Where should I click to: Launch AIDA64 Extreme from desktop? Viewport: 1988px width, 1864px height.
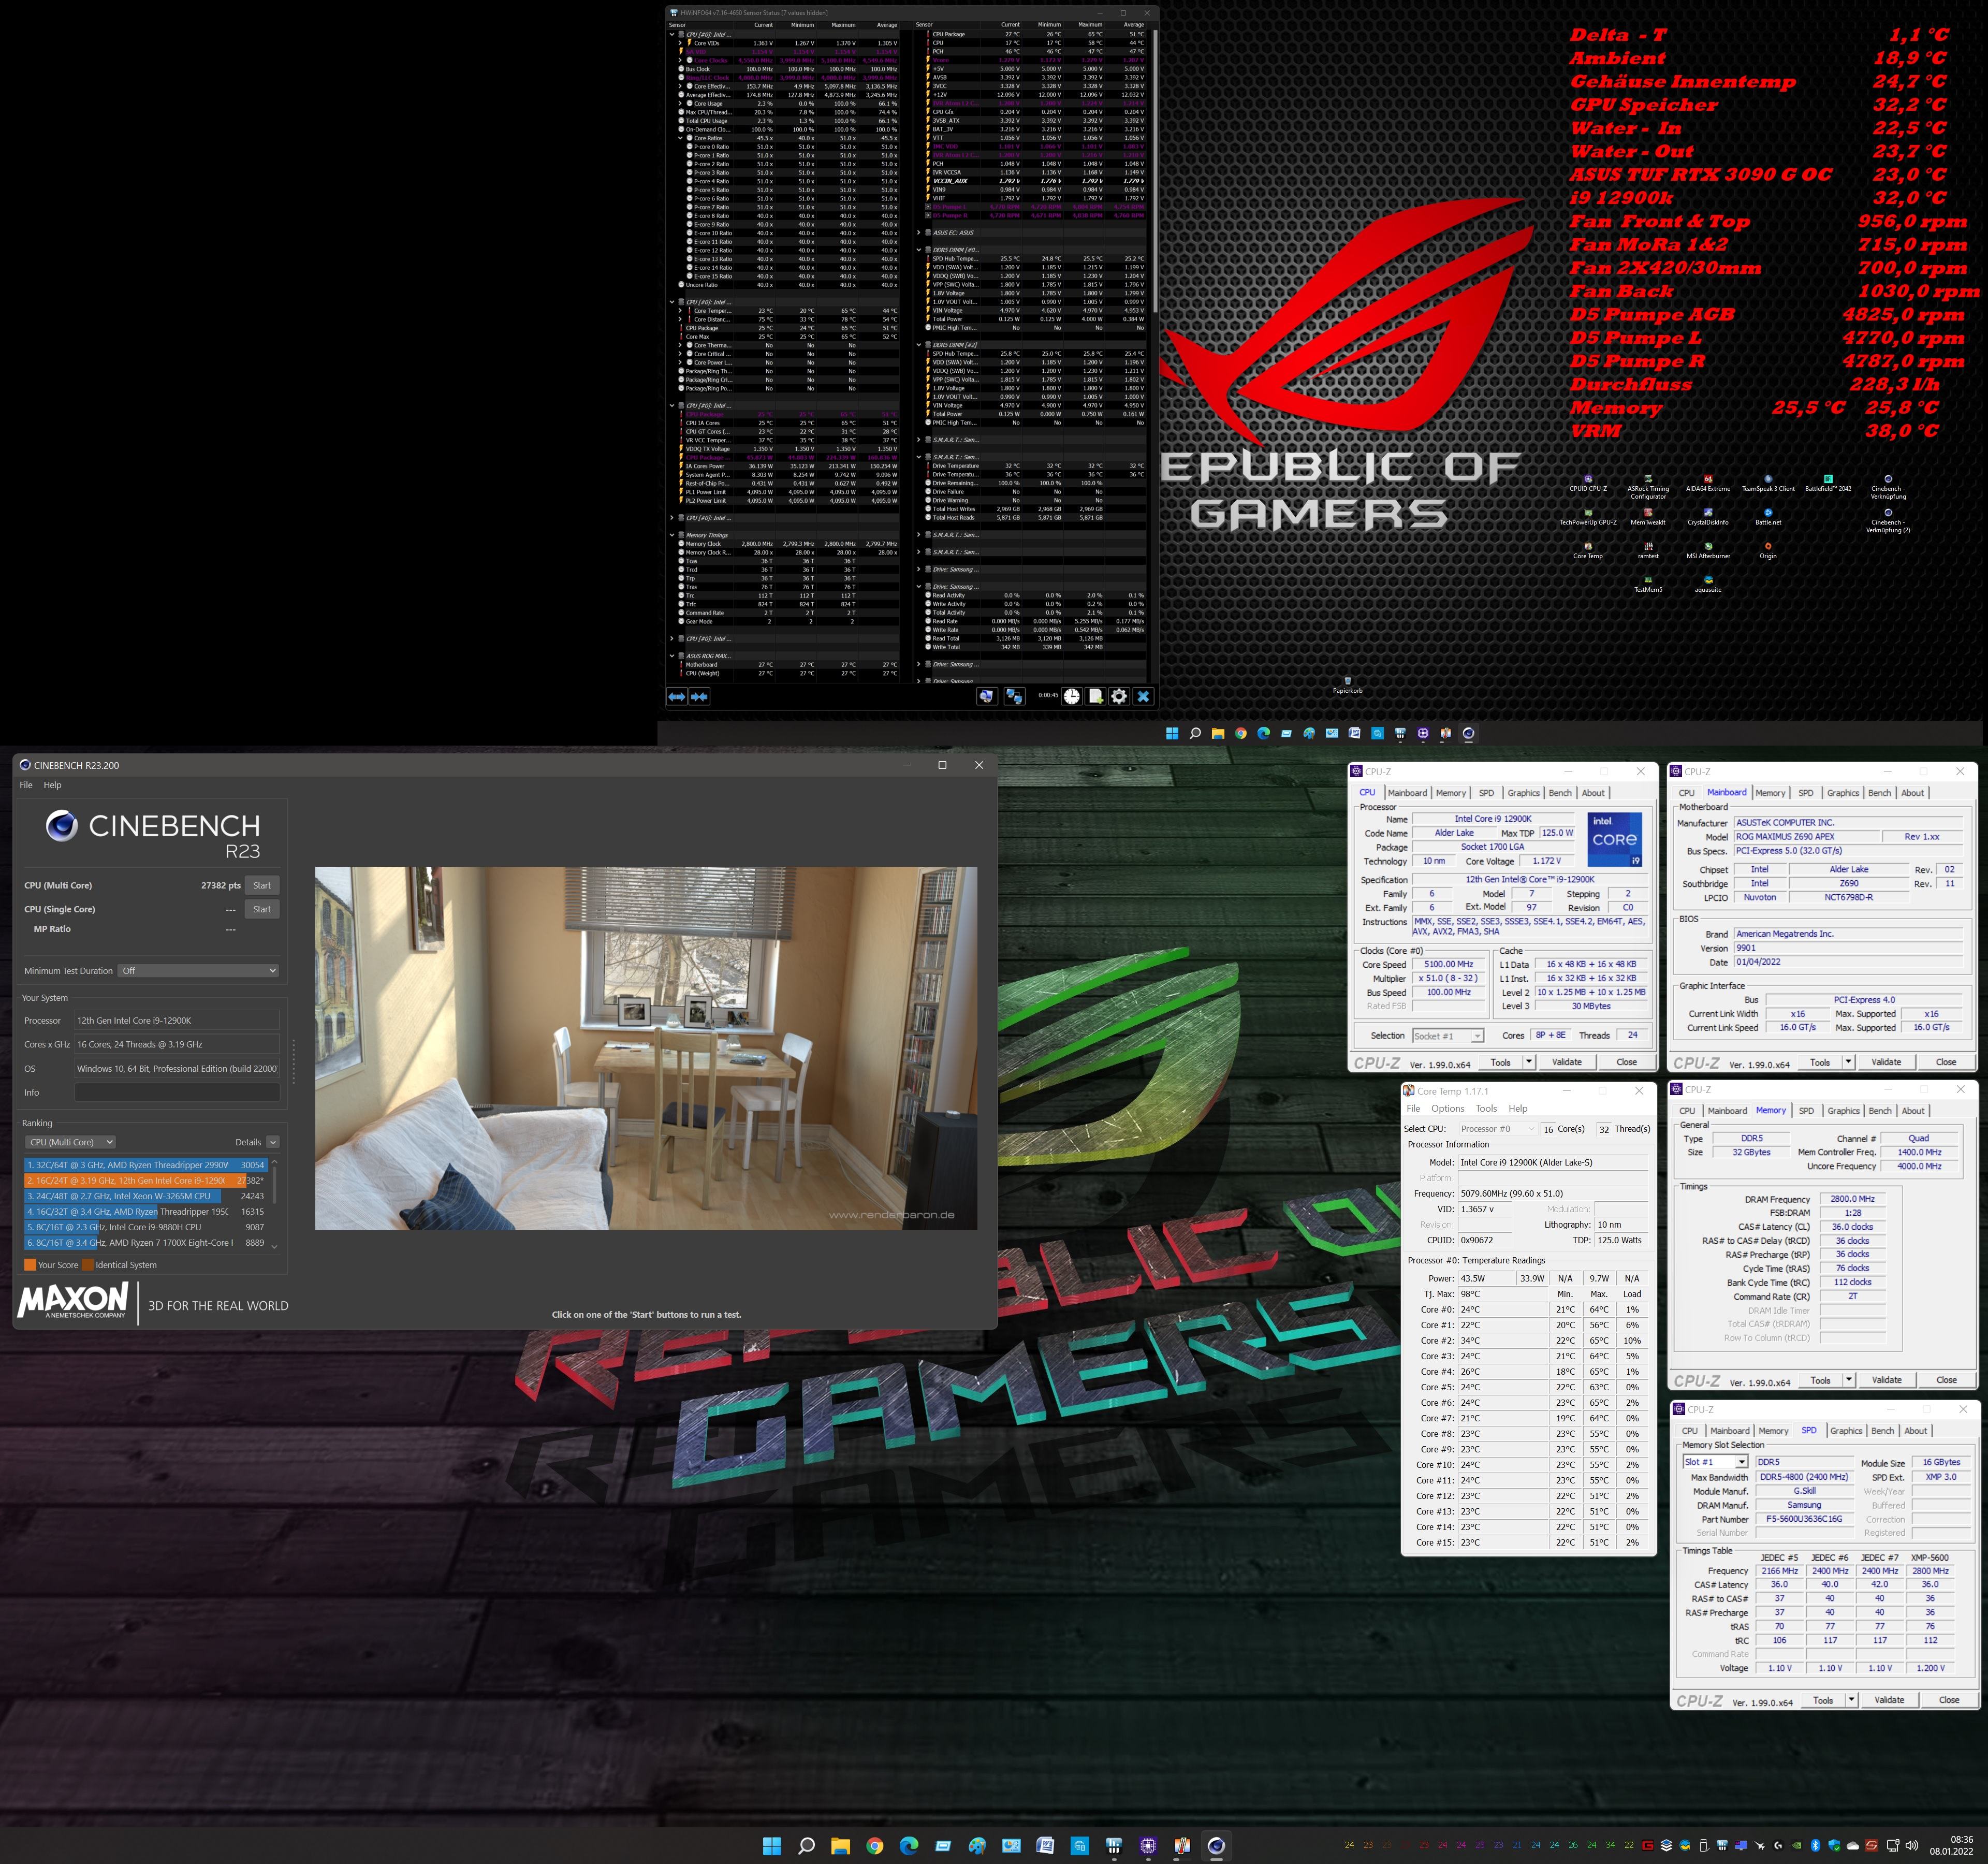pyautogui.click(x=1708, y=483)
